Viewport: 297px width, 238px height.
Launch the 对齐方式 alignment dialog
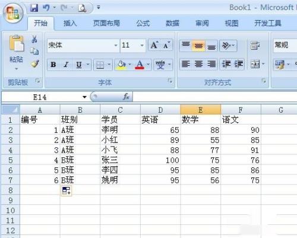264,81
